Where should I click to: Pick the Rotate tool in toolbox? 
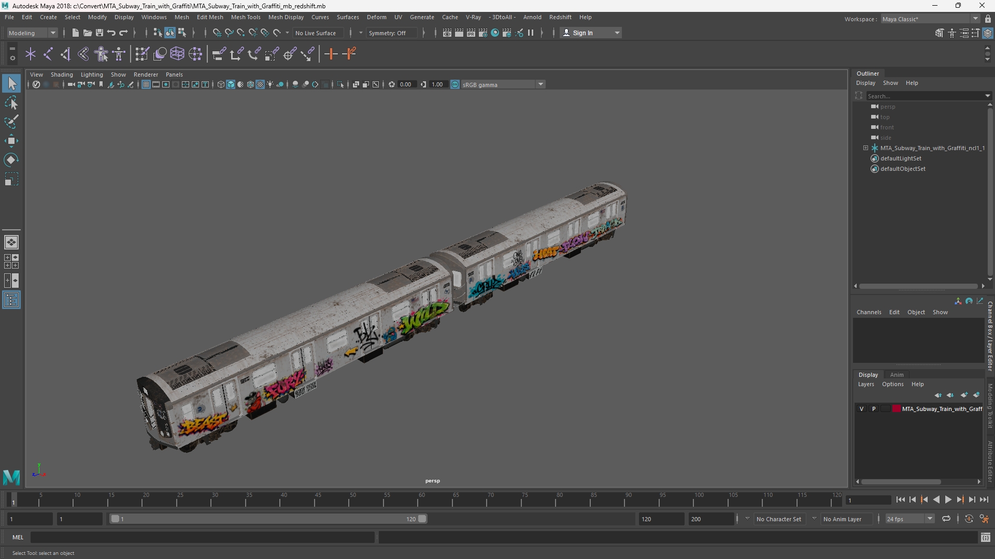coord(11,160)
